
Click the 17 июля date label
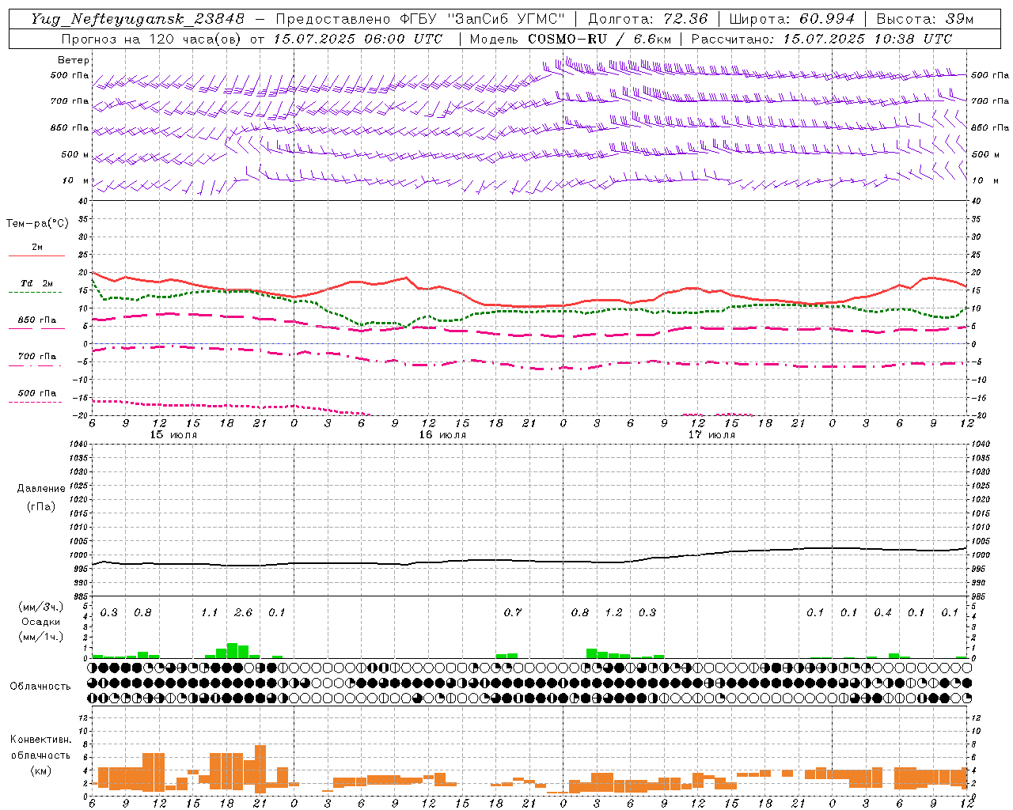coord(711,435)
